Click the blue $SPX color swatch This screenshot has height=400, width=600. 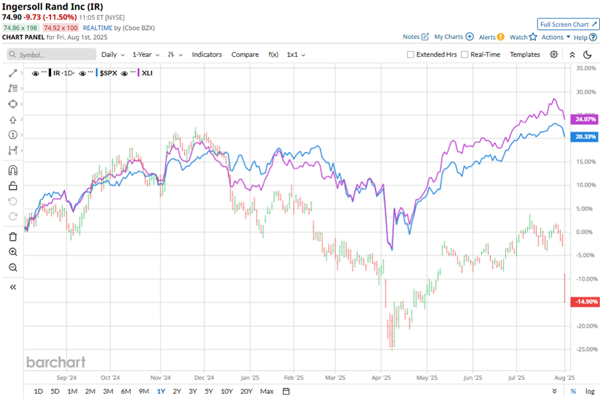(97, 73)
